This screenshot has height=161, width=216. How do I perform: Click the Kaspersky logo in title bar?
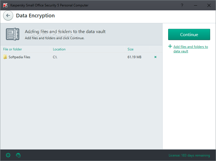[x=5, y=5]
